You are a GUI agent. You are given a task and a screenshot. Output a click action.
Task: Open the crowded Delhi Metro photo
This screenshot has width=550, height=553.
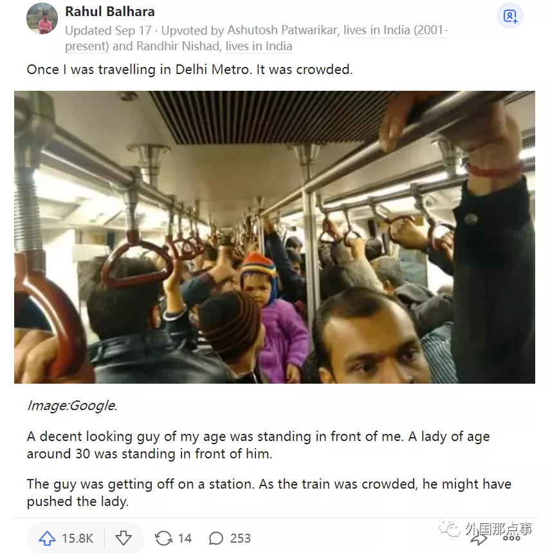pos(275,237)
